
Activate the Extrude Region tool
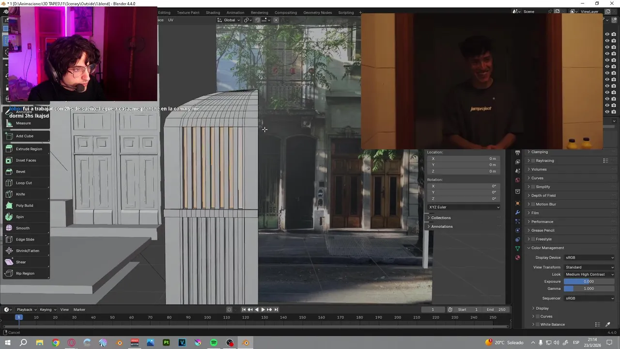pos(26,149)
